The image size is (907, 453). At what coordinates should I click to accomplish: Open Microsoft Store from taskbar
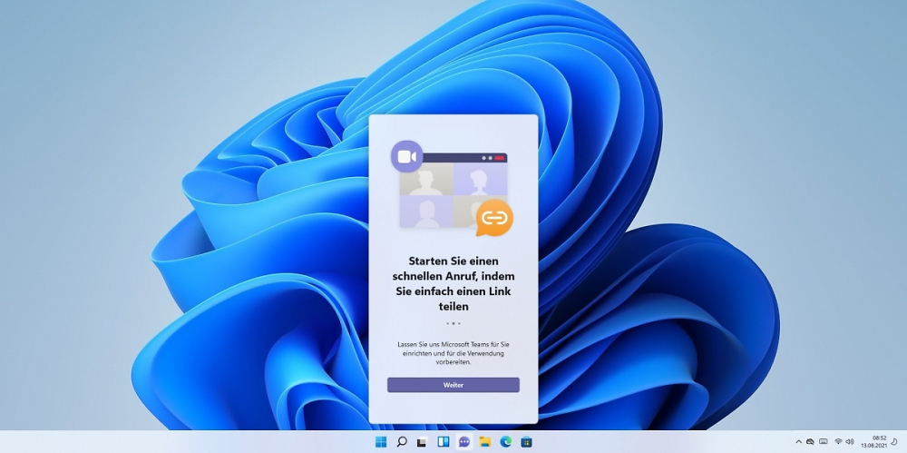click(526, 442)
